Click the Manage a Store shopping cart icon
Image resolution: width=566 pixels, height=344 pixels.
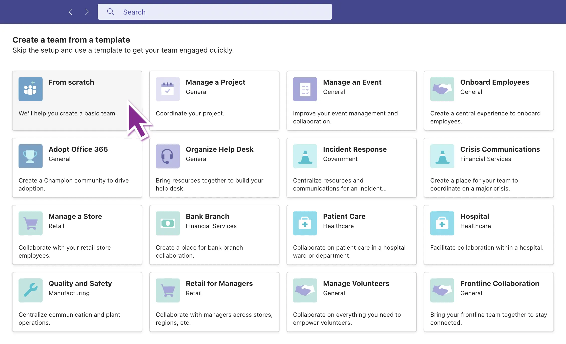pyautogui.click(x=30, y=223)
